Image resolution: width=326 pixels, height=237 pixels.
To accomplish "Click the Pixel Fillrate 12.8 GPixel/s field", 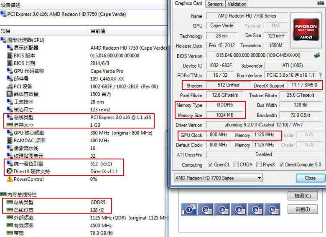I will point(224,95).
